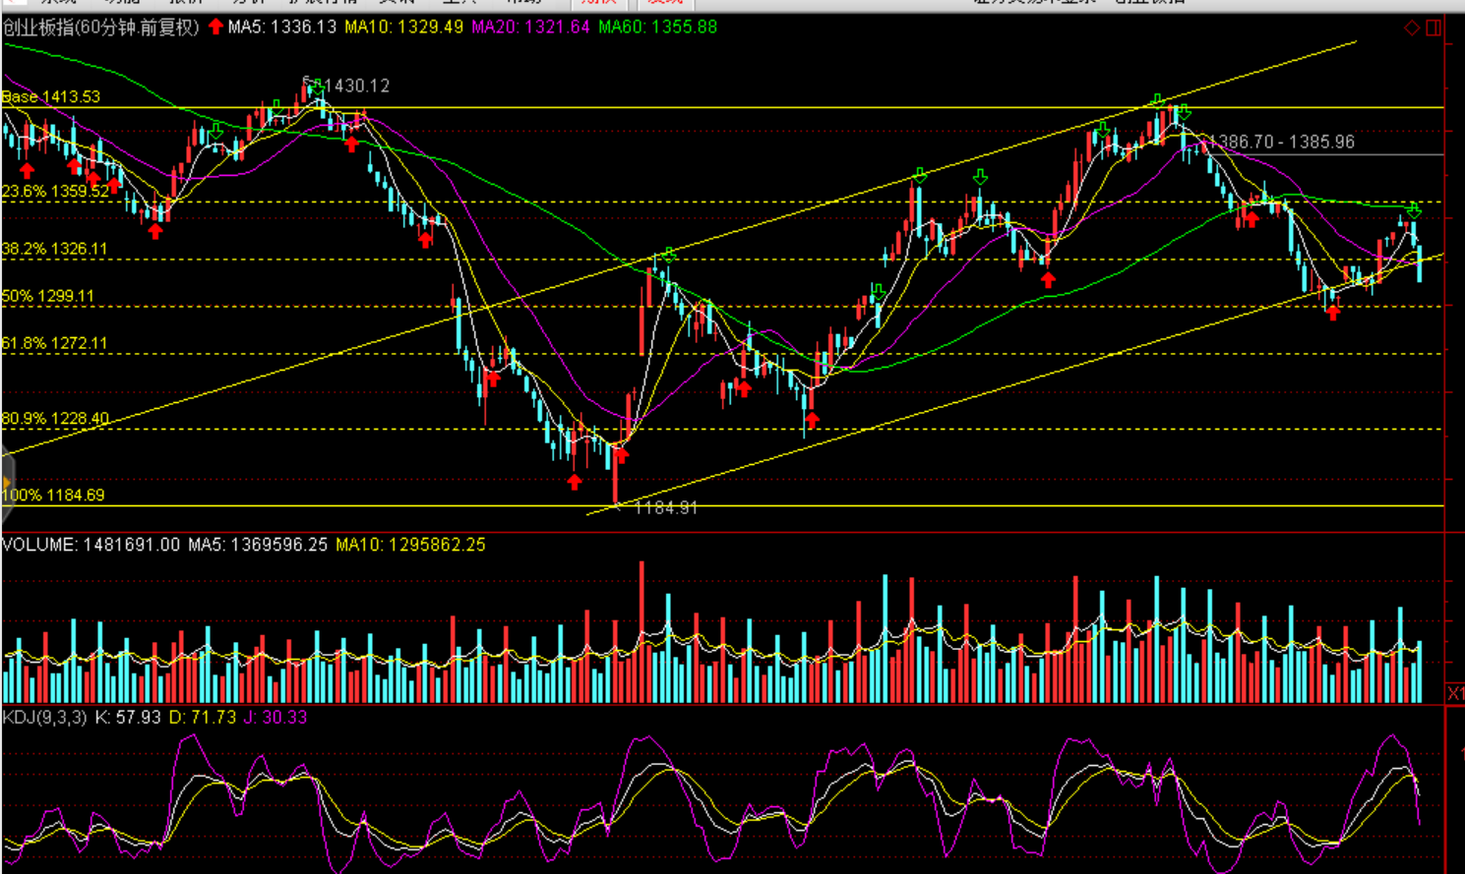Select the 100% 1184.69 retracement level
The width and height of the screenshot is (1465, 874).
click(x=53, y=495)
